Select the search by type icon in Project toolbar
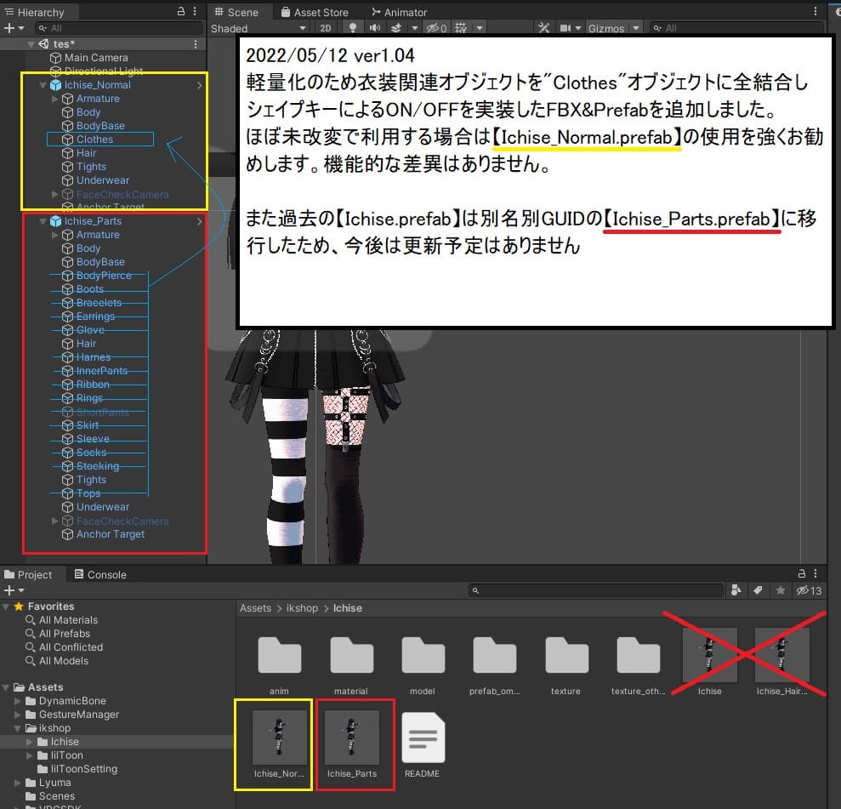 (736, 590)
